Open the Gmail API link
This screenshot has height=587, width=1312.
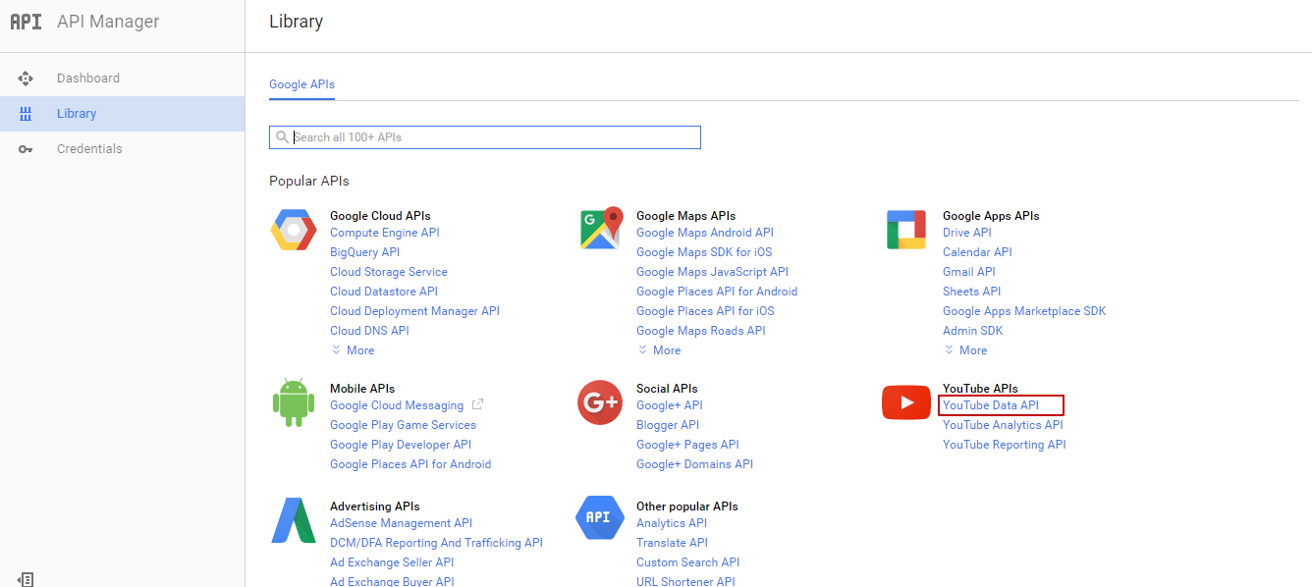point(968,272)
